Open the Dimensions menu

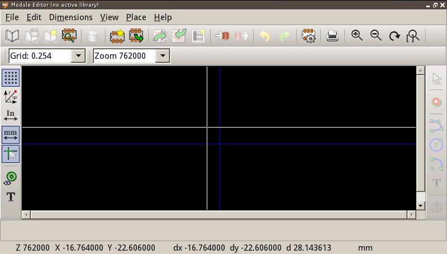coord(71,17)
